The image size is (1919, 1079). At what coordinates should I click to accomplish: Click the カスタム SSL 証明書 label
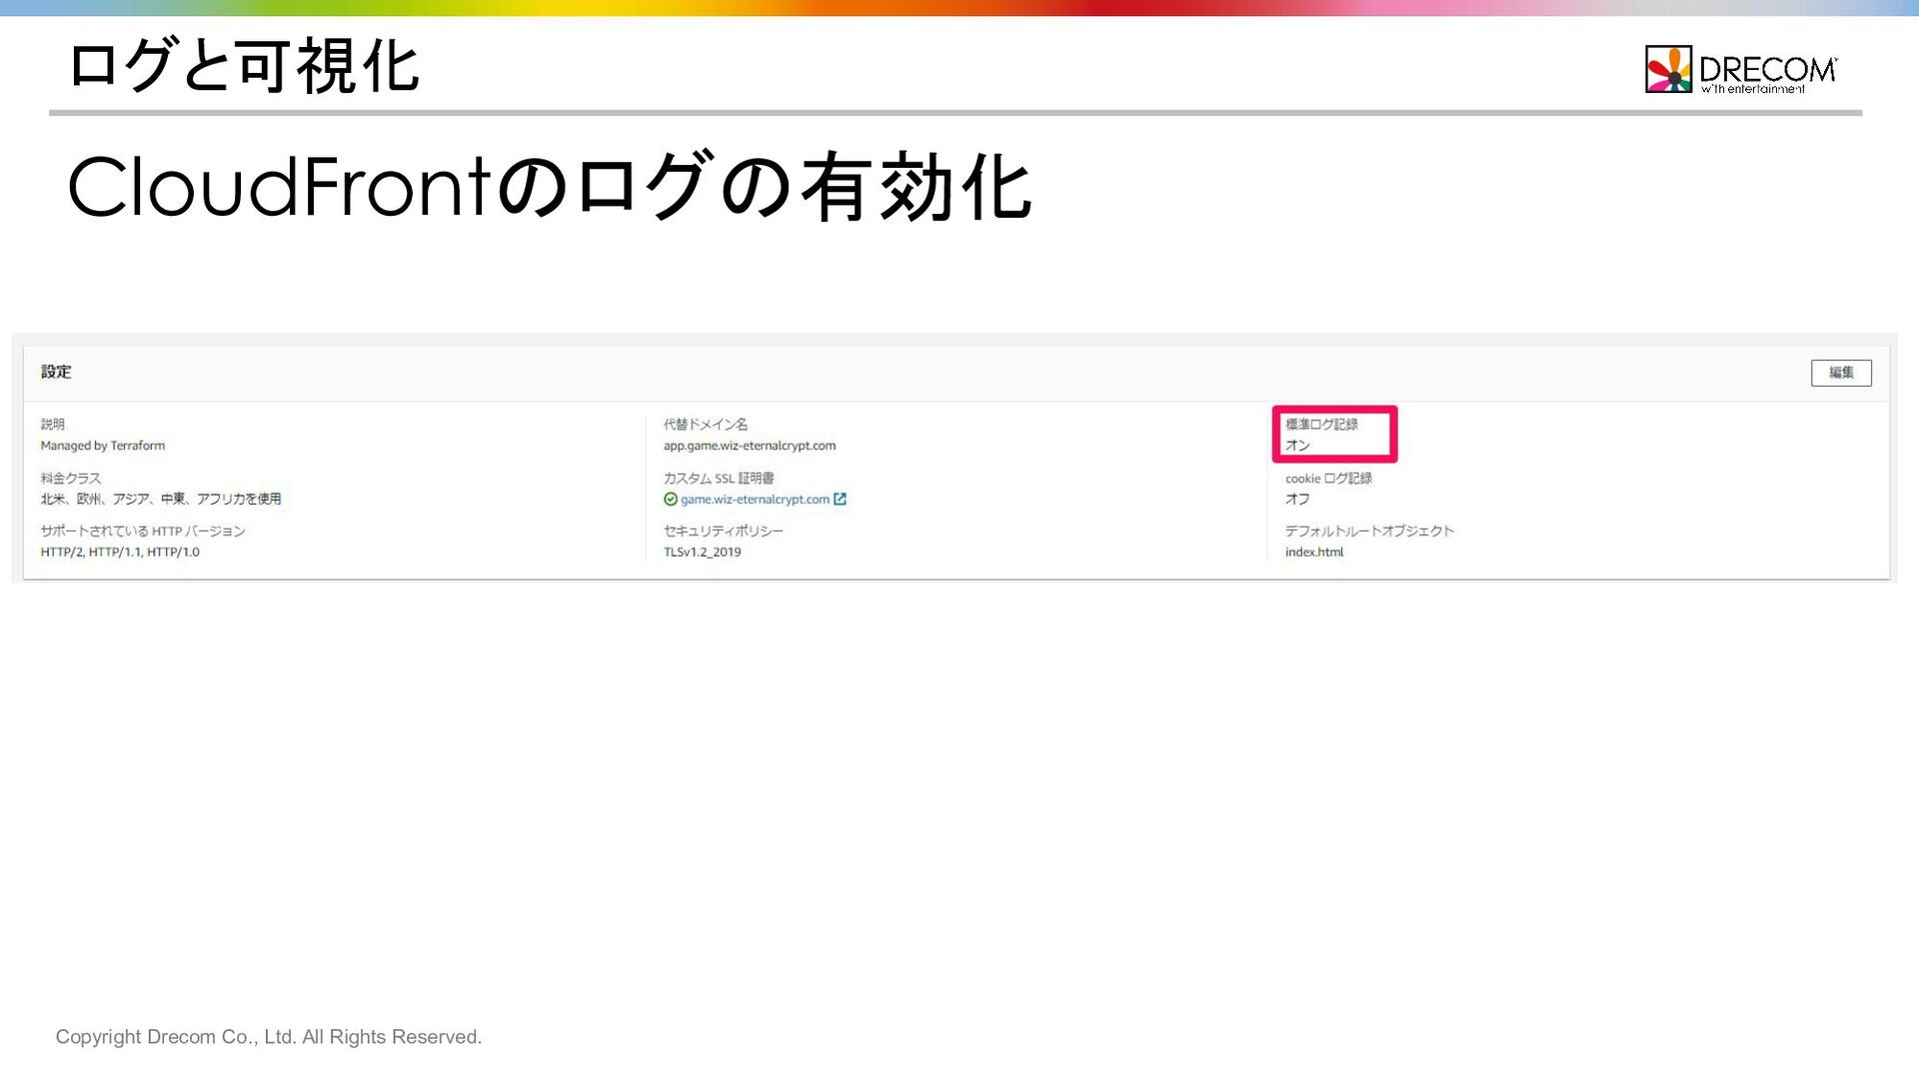[719, 479]
